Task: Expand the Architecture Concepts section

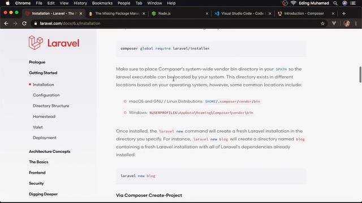Action: 49,152
